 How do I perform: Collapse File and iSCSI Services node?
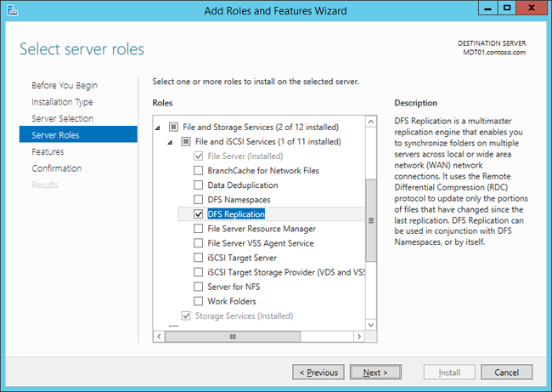click(171, 142)
